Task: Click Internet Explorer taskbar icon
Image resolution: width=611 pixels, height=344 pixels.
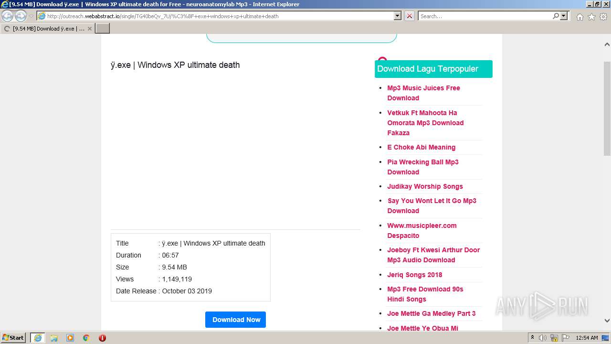Action: 38,338
